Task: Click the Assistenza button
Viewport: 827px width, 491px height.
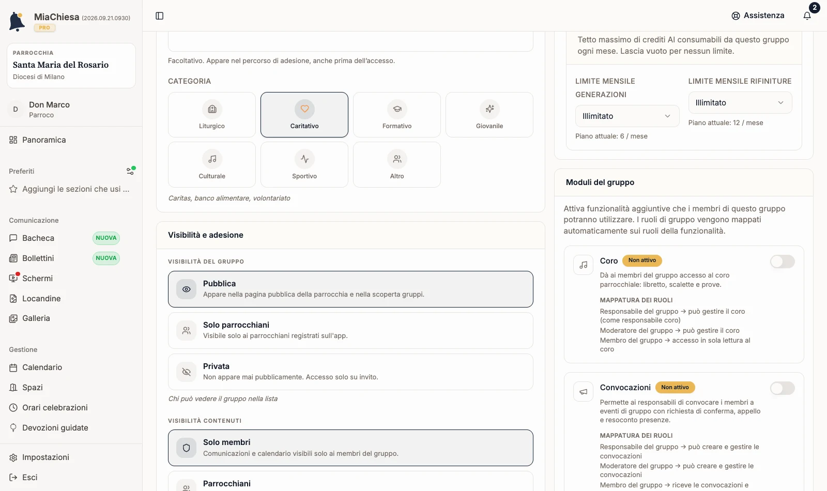Action: click(758, 16)
